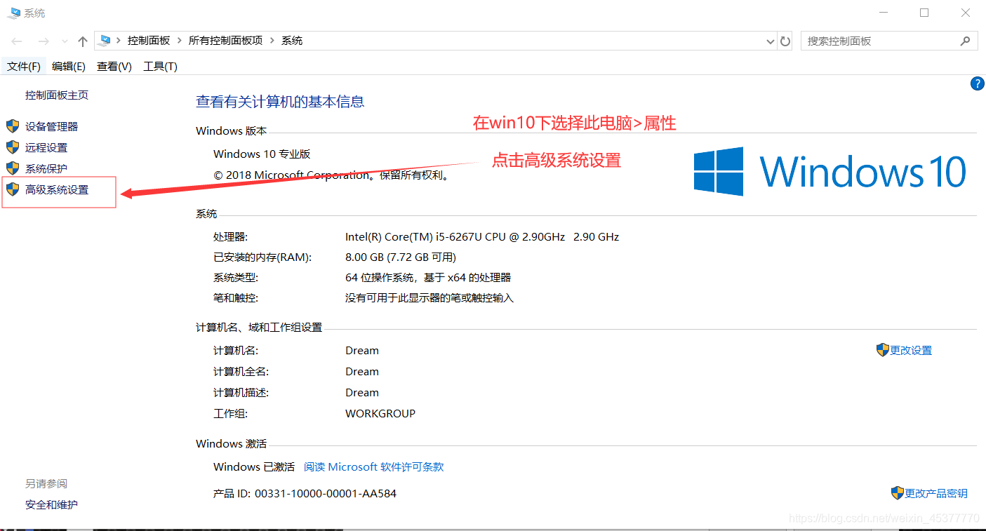The width and height of the screenshot is (986, 531).
Task: Click shield icon next to 更改设置
Action: point(883,350)
